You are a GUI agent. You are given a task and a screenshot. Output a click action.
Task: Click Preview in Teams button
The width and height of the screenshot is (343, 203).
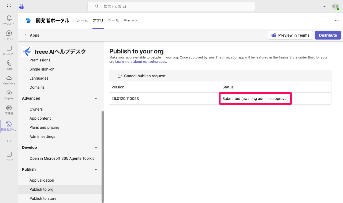pyautogui.click(x=290, y=35)
